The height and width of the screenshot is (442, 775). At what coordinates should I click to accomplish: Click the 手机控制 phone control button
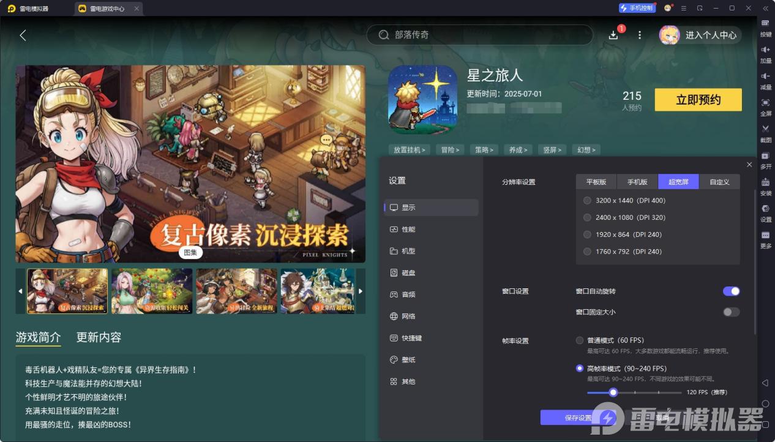click(x=637, y=8)
